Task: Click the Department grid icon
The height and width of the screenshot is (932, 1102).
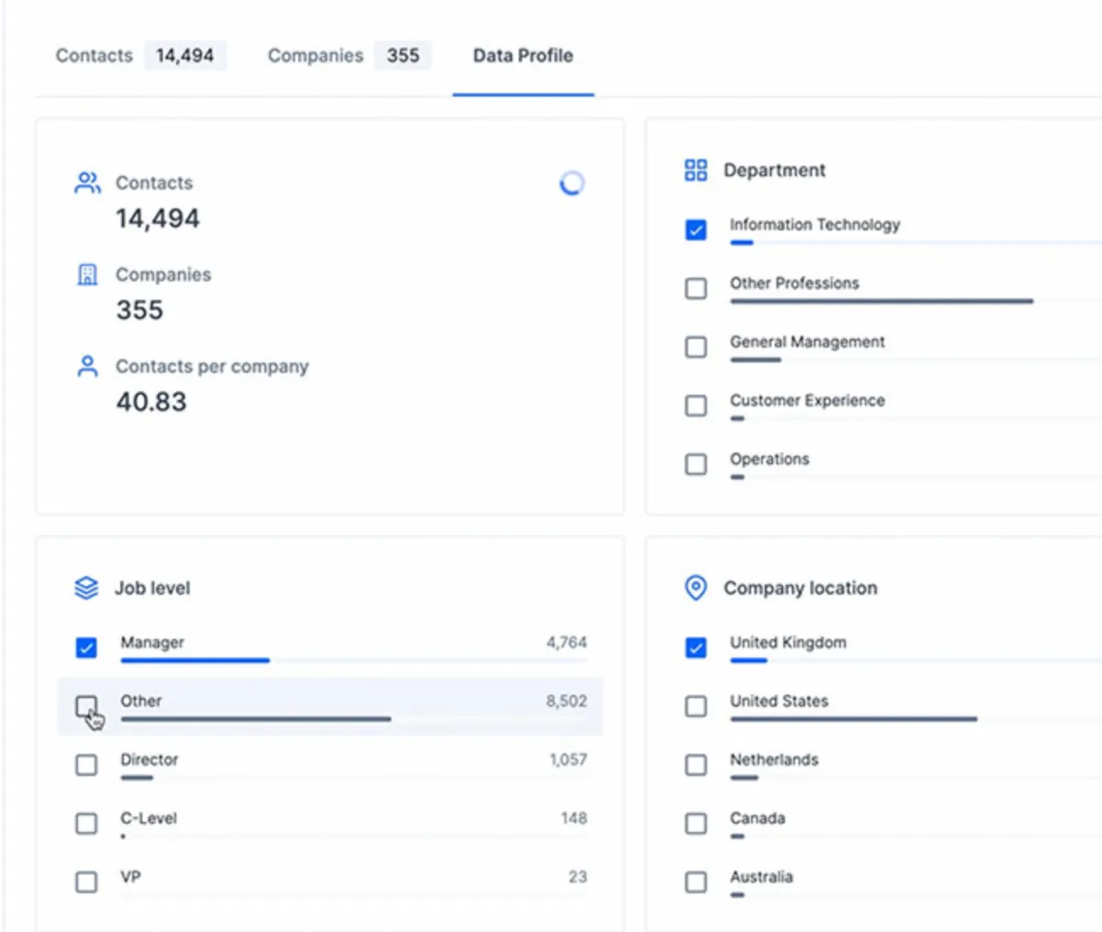Action: [x=696, y=170]
